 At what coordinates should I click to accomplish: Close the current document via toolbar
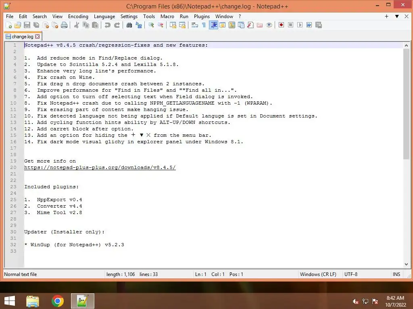46,25
